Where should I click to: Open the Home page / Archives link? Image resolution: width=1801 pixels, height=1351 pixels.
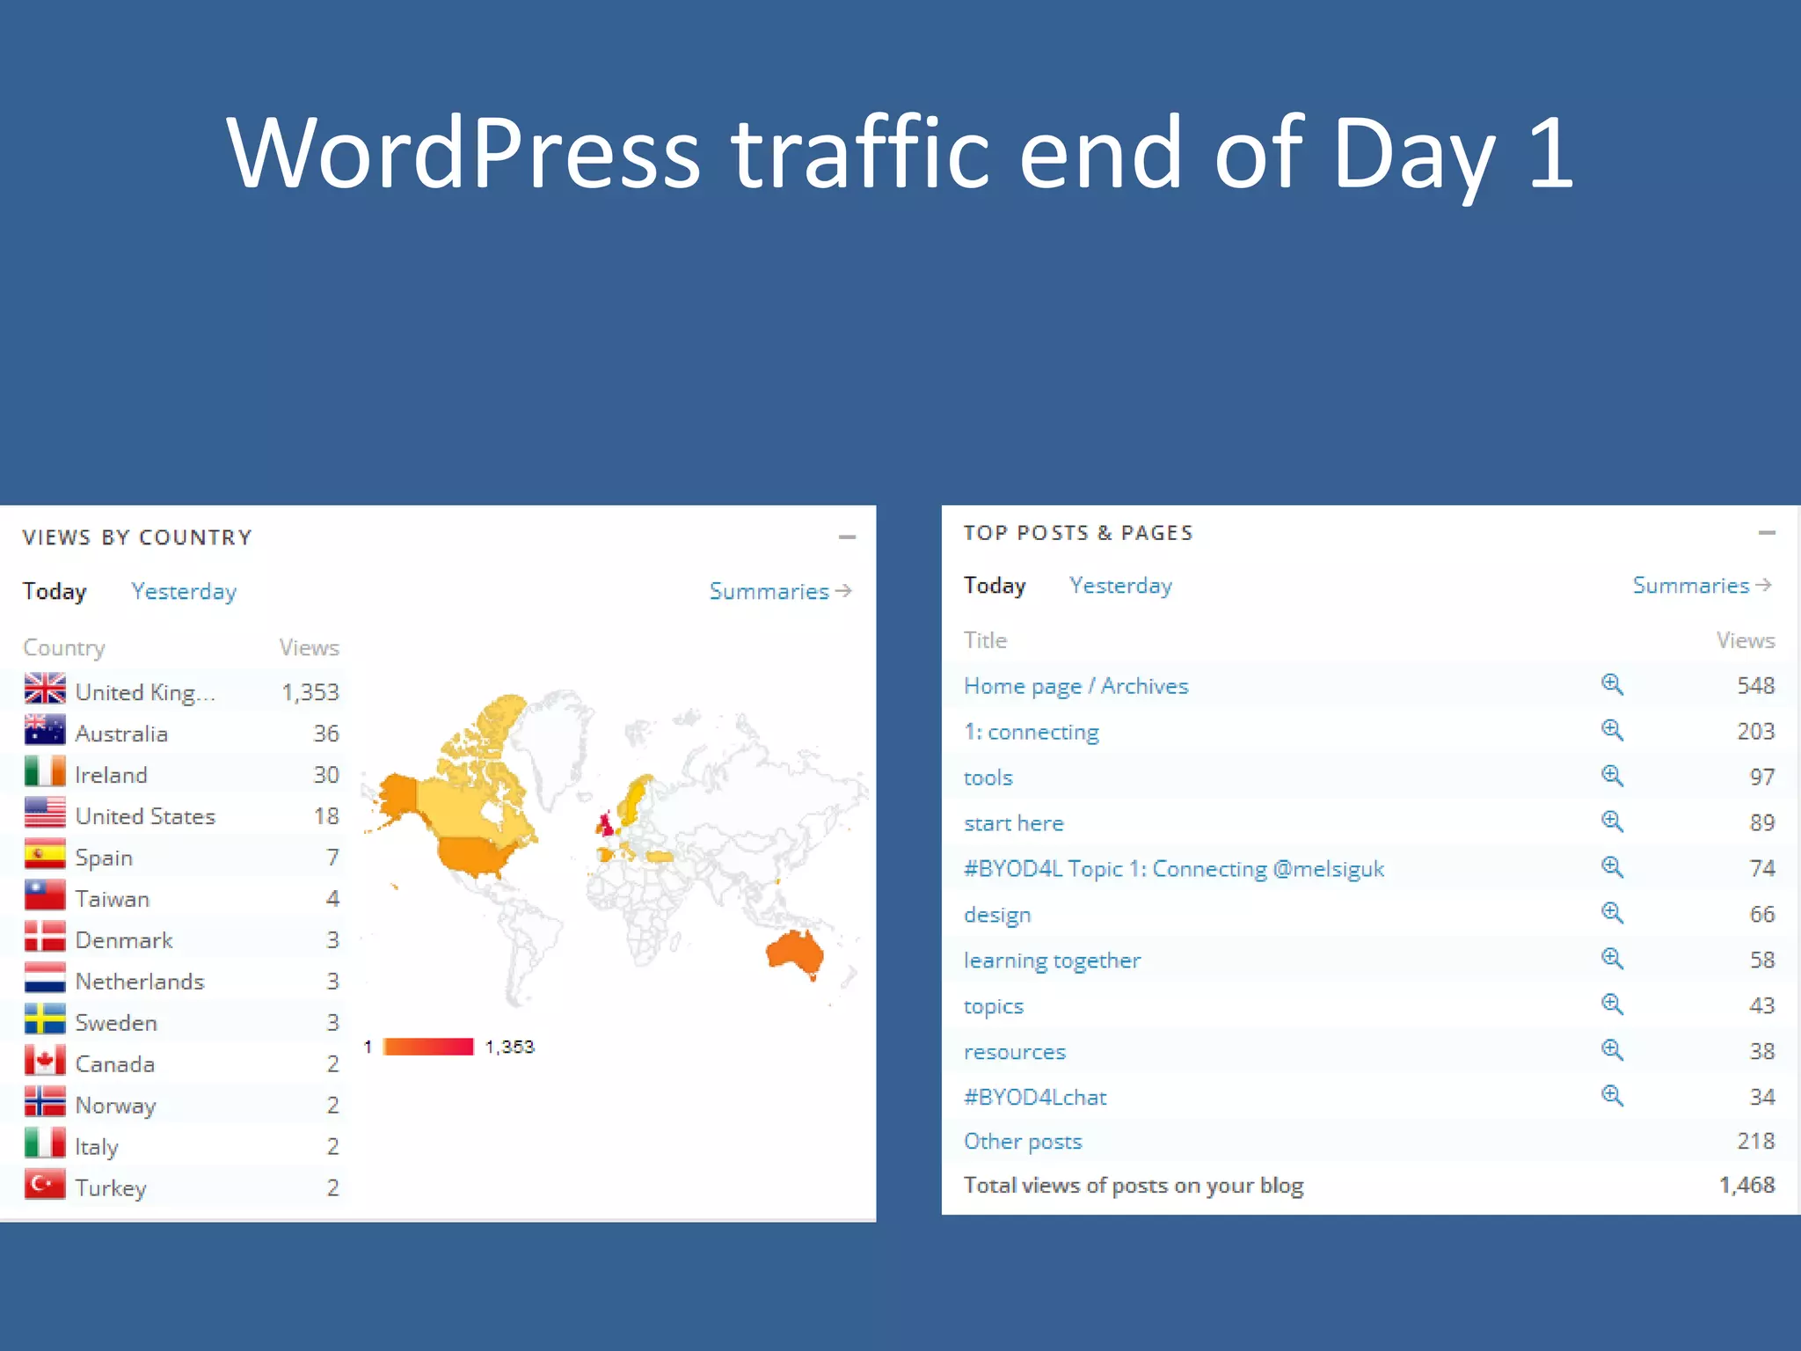pyautogui.click(x=1075, y=686)
